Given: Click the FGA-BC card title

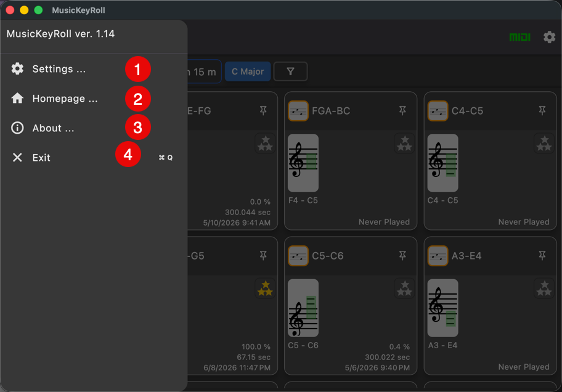Looking at the screenshot, I should pyautogui.click(x=331, y=111).
